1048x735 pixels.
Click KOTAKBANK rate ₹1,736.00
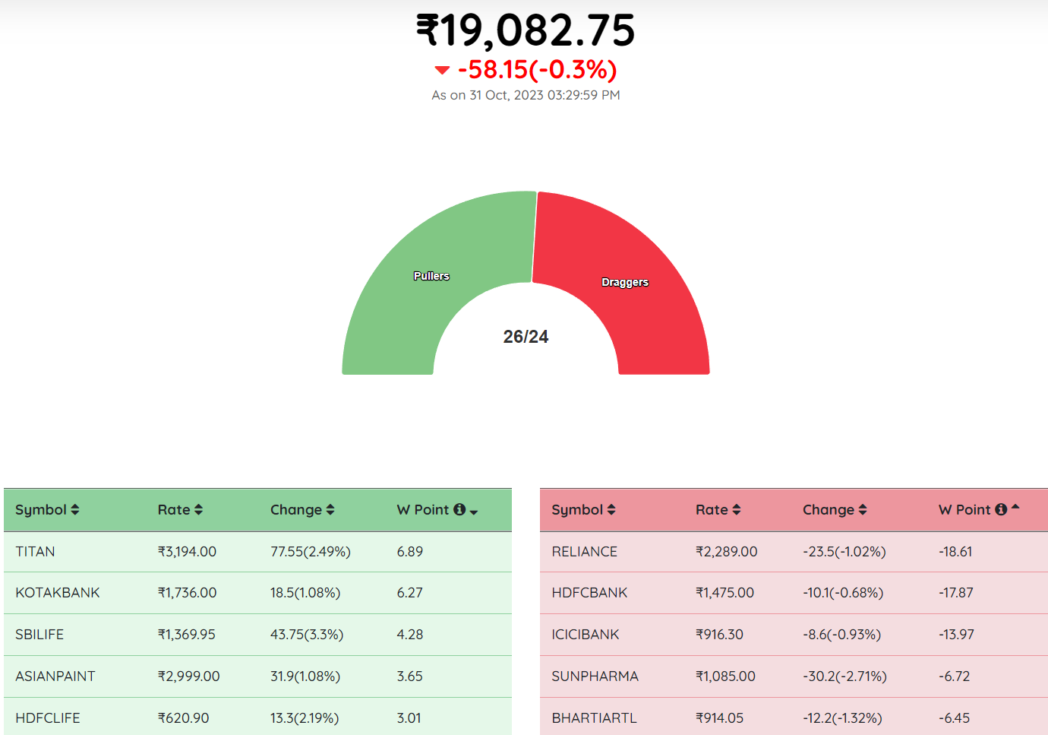[x=187, y=593]
